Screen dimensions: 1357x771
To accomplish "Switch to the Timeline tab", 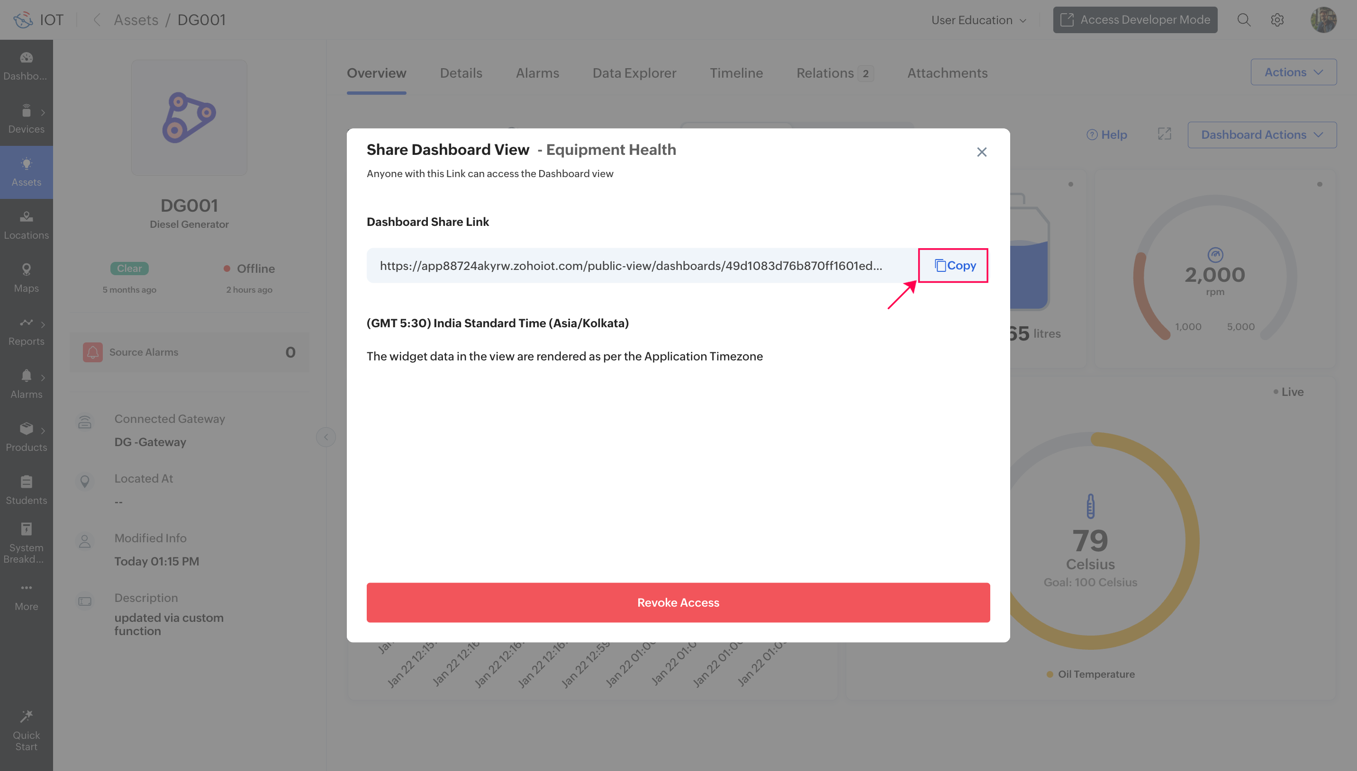I will click(x=736, y=73).
